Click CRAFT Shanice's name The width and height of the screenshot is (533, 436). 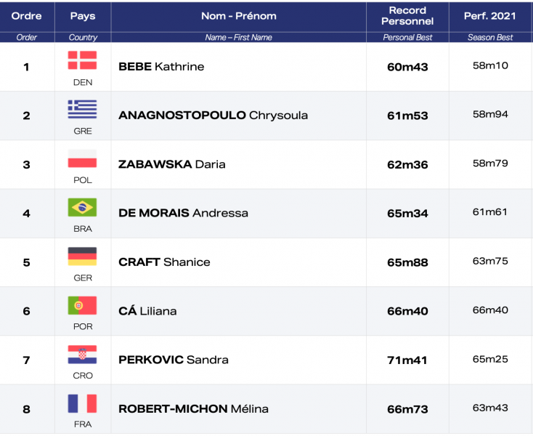[x=164, y=262]
